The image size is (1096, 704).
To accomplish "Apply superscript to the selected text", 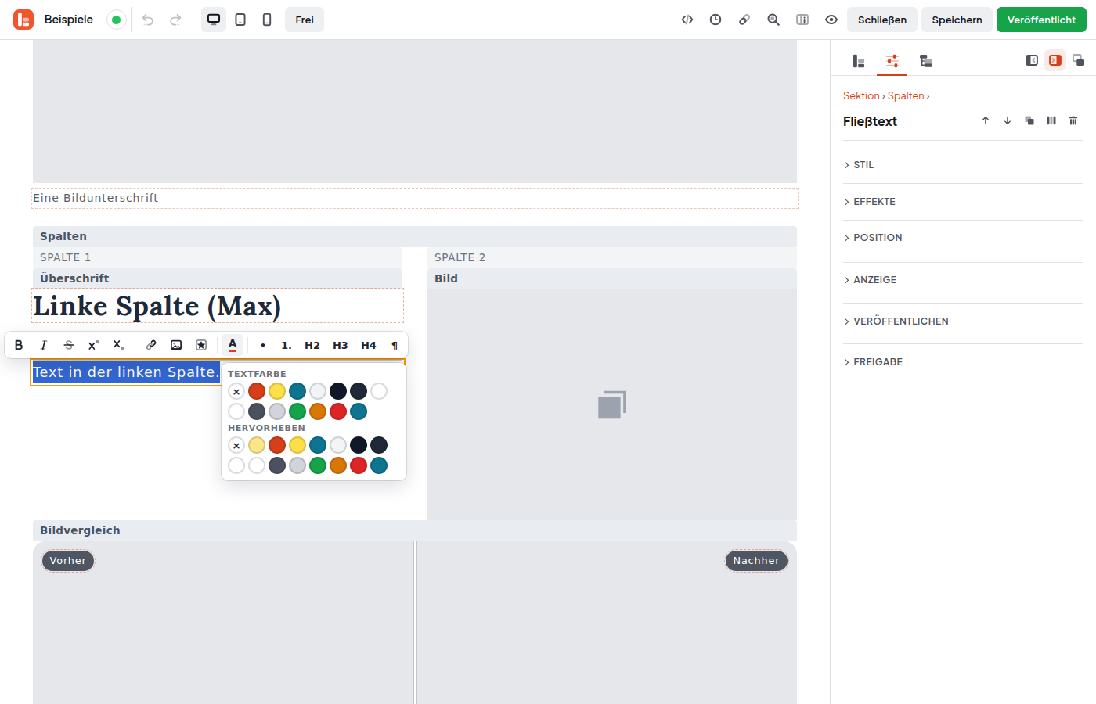I will pos(94,345).
